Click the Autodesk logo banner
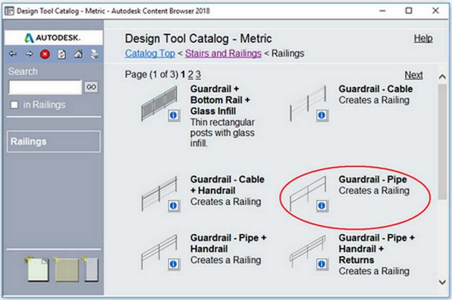Screen dimensions: 452x300 pyautogui.click(x=53, y=38)
